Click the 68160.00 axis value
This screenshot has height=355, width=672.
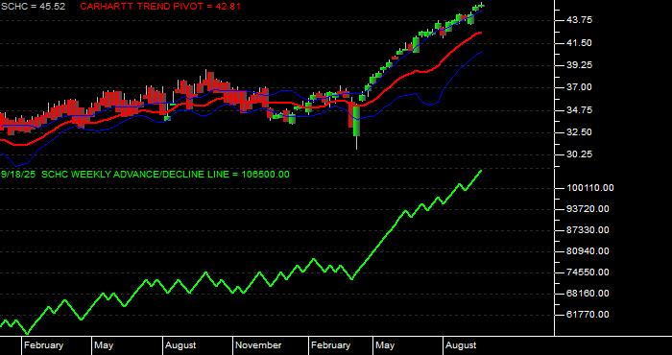point(588,294)
